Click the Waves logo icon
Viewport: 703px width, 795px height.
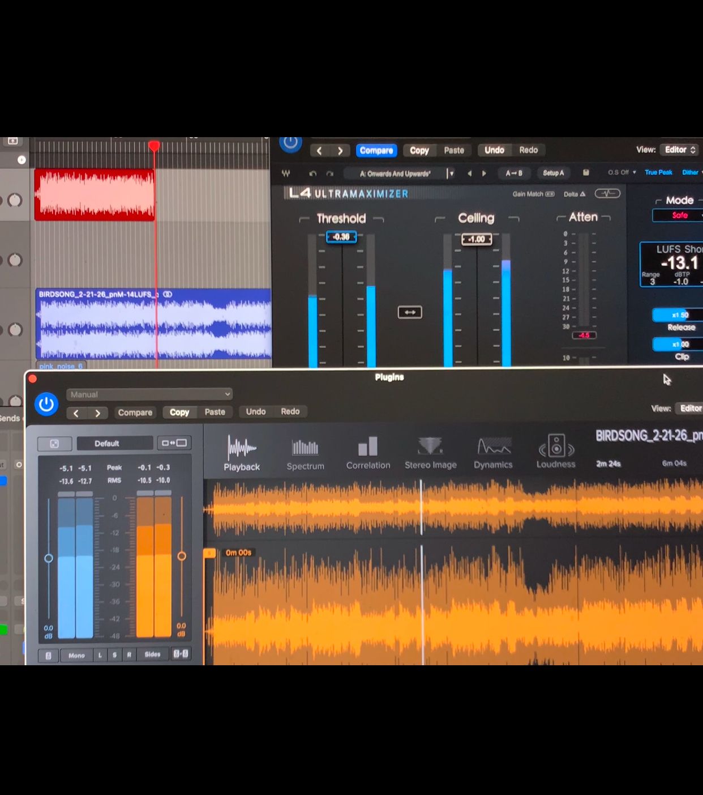click(x=286, y=173)
